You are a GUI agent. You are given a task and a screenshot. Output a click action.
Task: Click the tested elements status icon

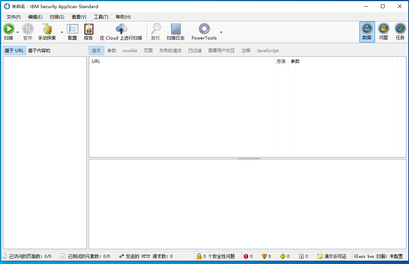click(63, 257)
